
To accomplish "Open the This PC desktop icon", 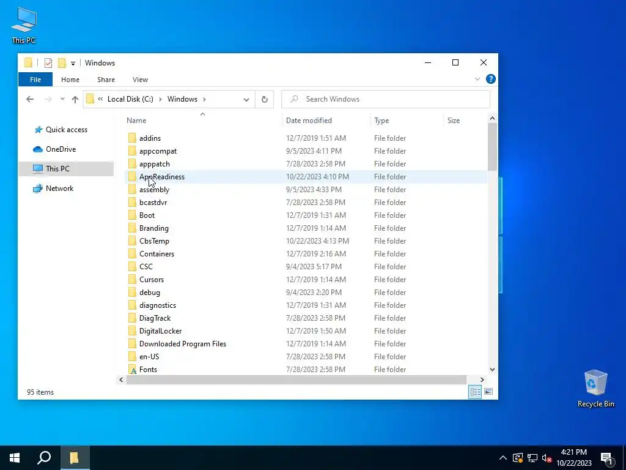I will (x=24, y=26).
